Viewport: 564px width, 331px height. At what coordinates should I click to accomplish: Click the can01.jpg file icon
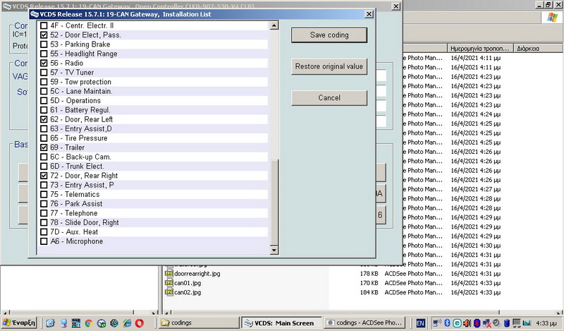(x=168, y=283)
